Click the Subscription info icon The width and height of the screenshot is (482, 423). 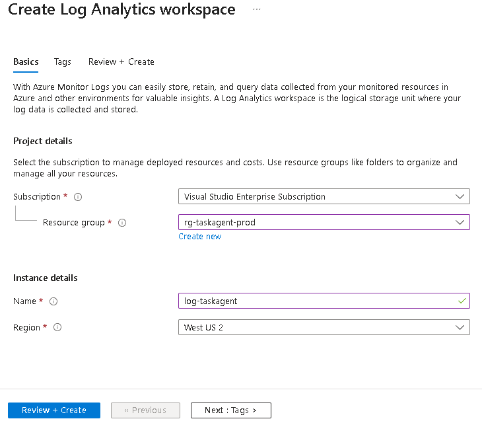(x=78, y=197)
